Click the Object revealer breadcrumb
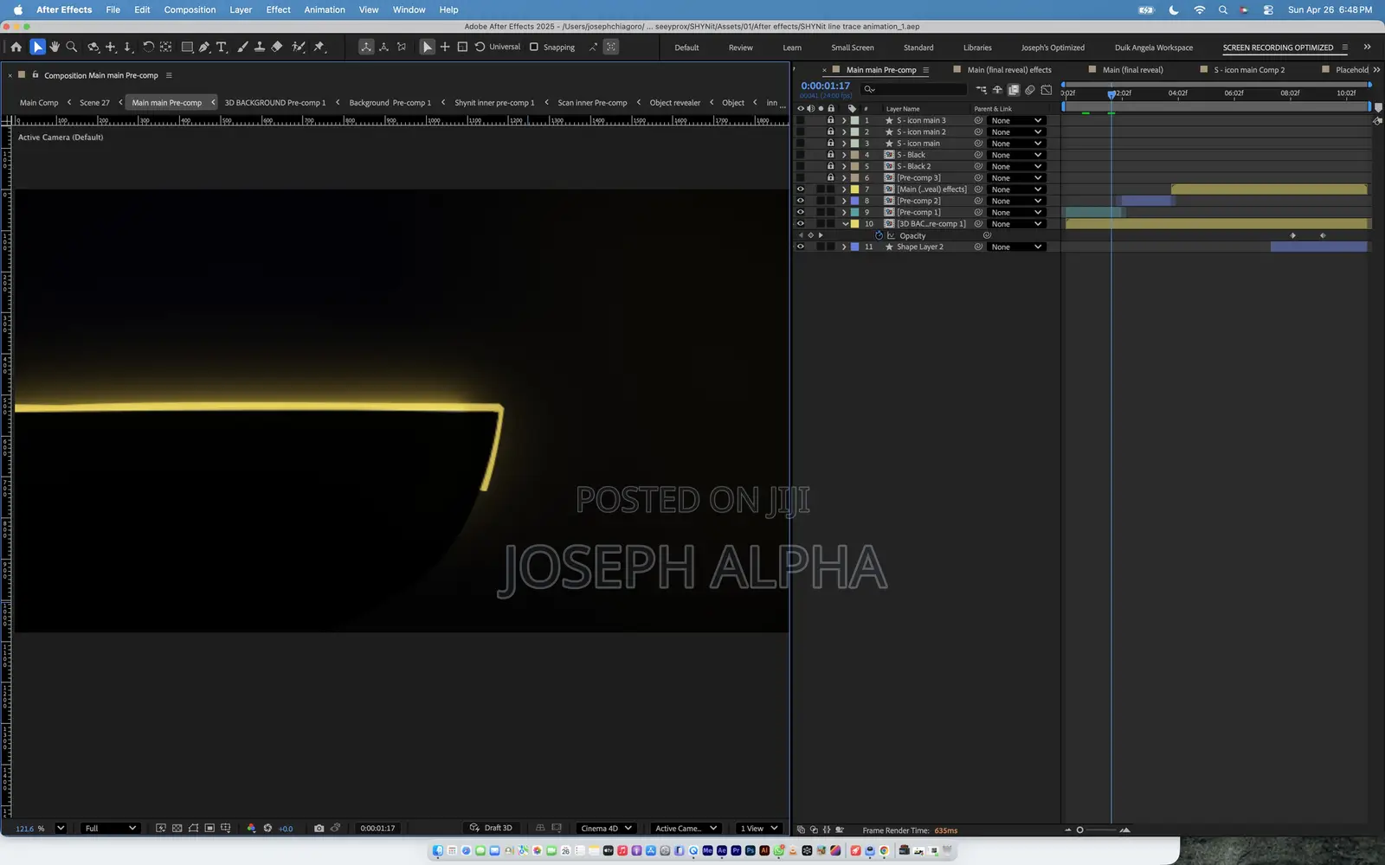This screenshot has height=865, width=1385. [675, 102]
